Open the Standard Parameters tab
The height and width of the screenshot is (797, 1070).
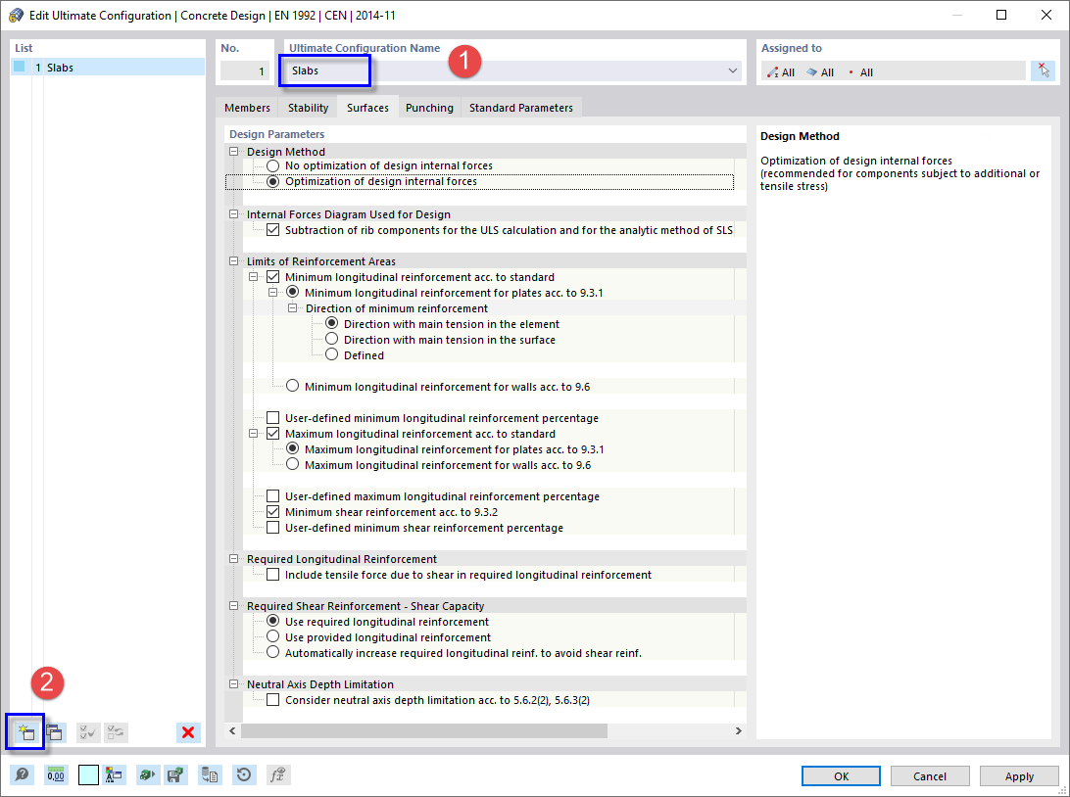click(520, 108)
